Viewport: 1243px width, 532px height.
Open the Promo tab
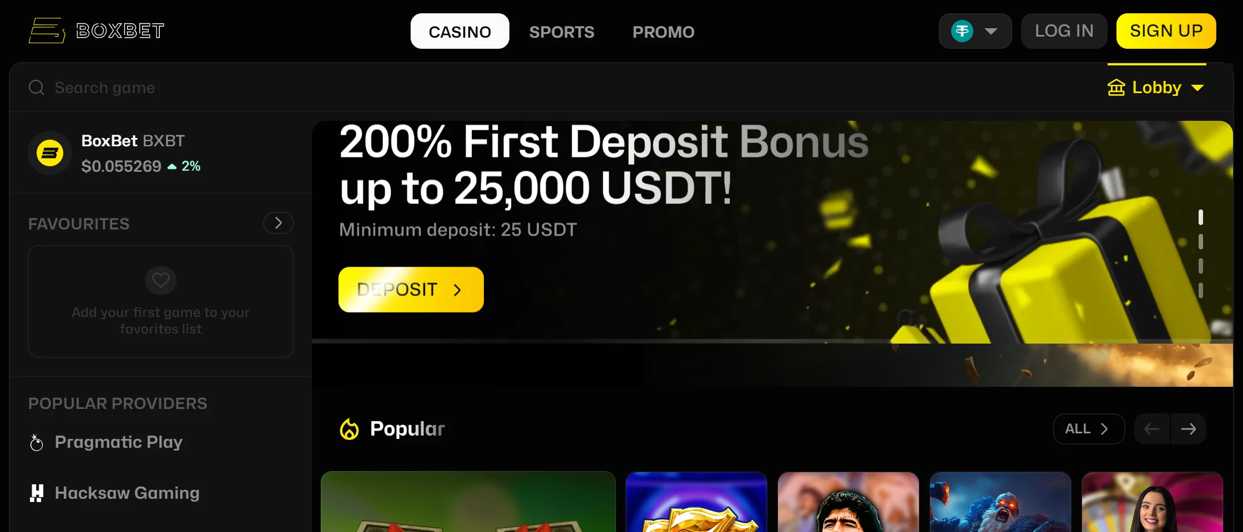click(664, 32)
